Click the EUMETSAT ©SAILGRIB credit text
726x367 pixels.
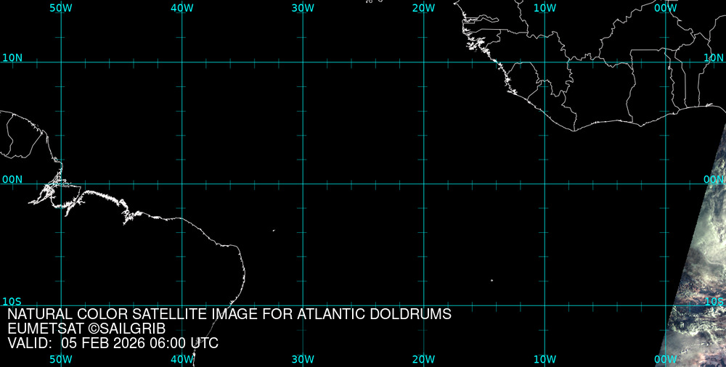pos(86,329)
